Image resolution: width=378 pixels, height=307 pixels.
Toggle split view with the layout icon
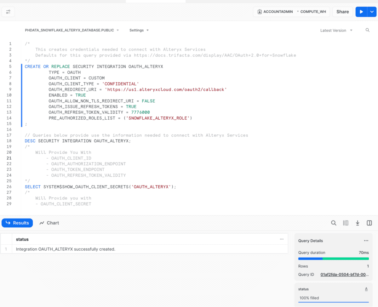click(369, 223)
